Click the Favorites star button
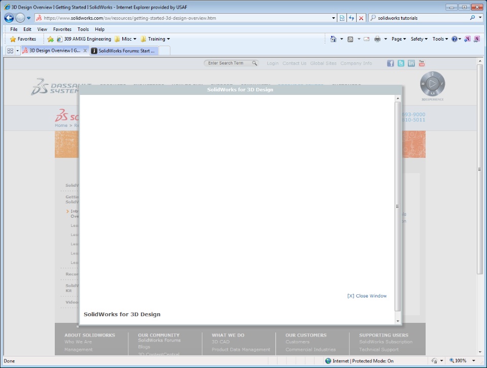 (x=23, y=39)
